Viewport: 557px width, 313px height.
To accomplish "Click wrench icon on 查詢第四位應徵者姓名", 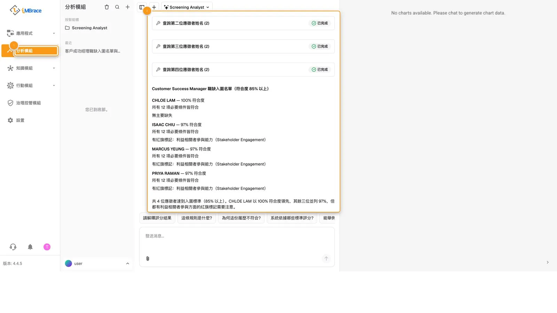I will coord(158,70).
